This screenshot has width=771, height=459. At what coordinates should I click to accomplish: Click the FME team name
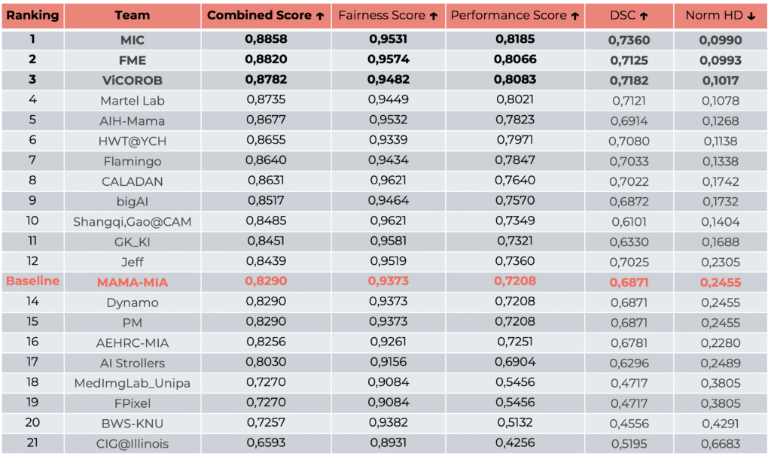pos(133,61)
